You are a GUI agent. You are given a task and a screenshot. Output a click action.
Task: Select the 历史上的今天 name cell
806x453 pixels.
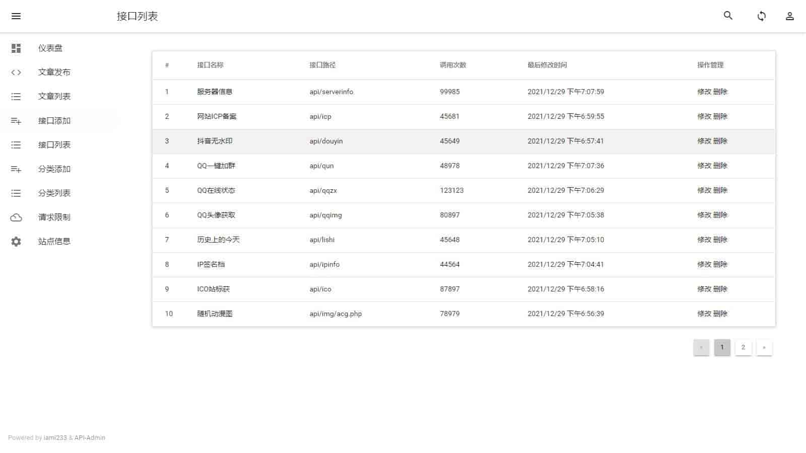[x=218, y=240]
